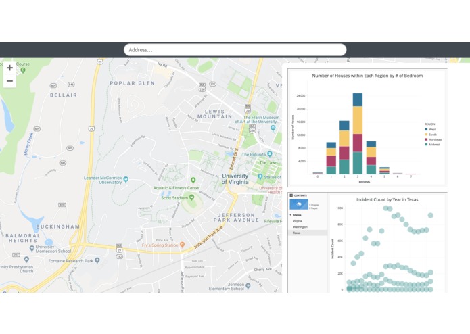Viewport: 470px width, 334px height.
Task: Click the Trinity Presbyterian Church pin
Action: pos(26,259)
